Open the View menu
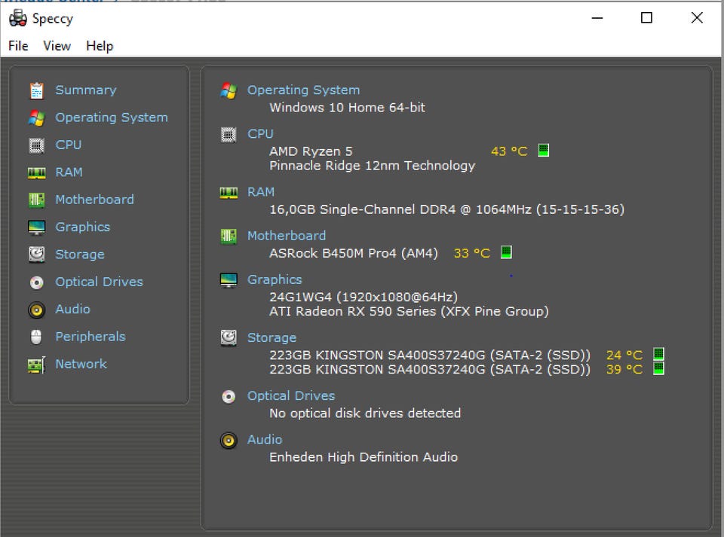This screenshot has width=724, height=537. pos(57,46)
